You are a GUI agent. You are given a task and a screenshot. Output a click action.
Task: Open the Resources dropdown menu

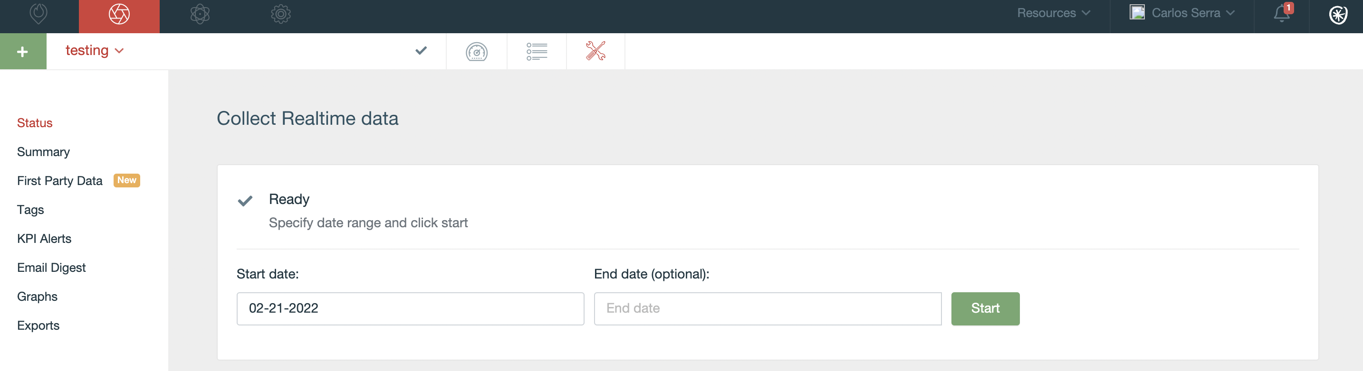tap(1054, 13)
